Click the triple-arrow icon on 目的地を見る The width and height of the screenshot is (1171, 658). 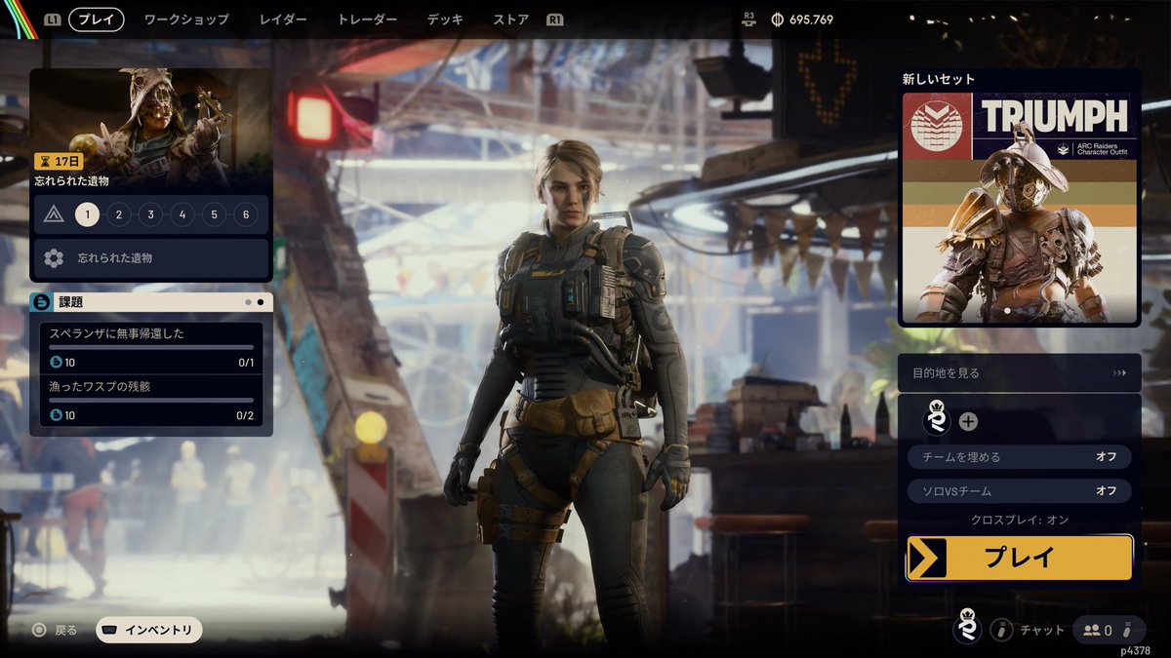coord(1119,372)
